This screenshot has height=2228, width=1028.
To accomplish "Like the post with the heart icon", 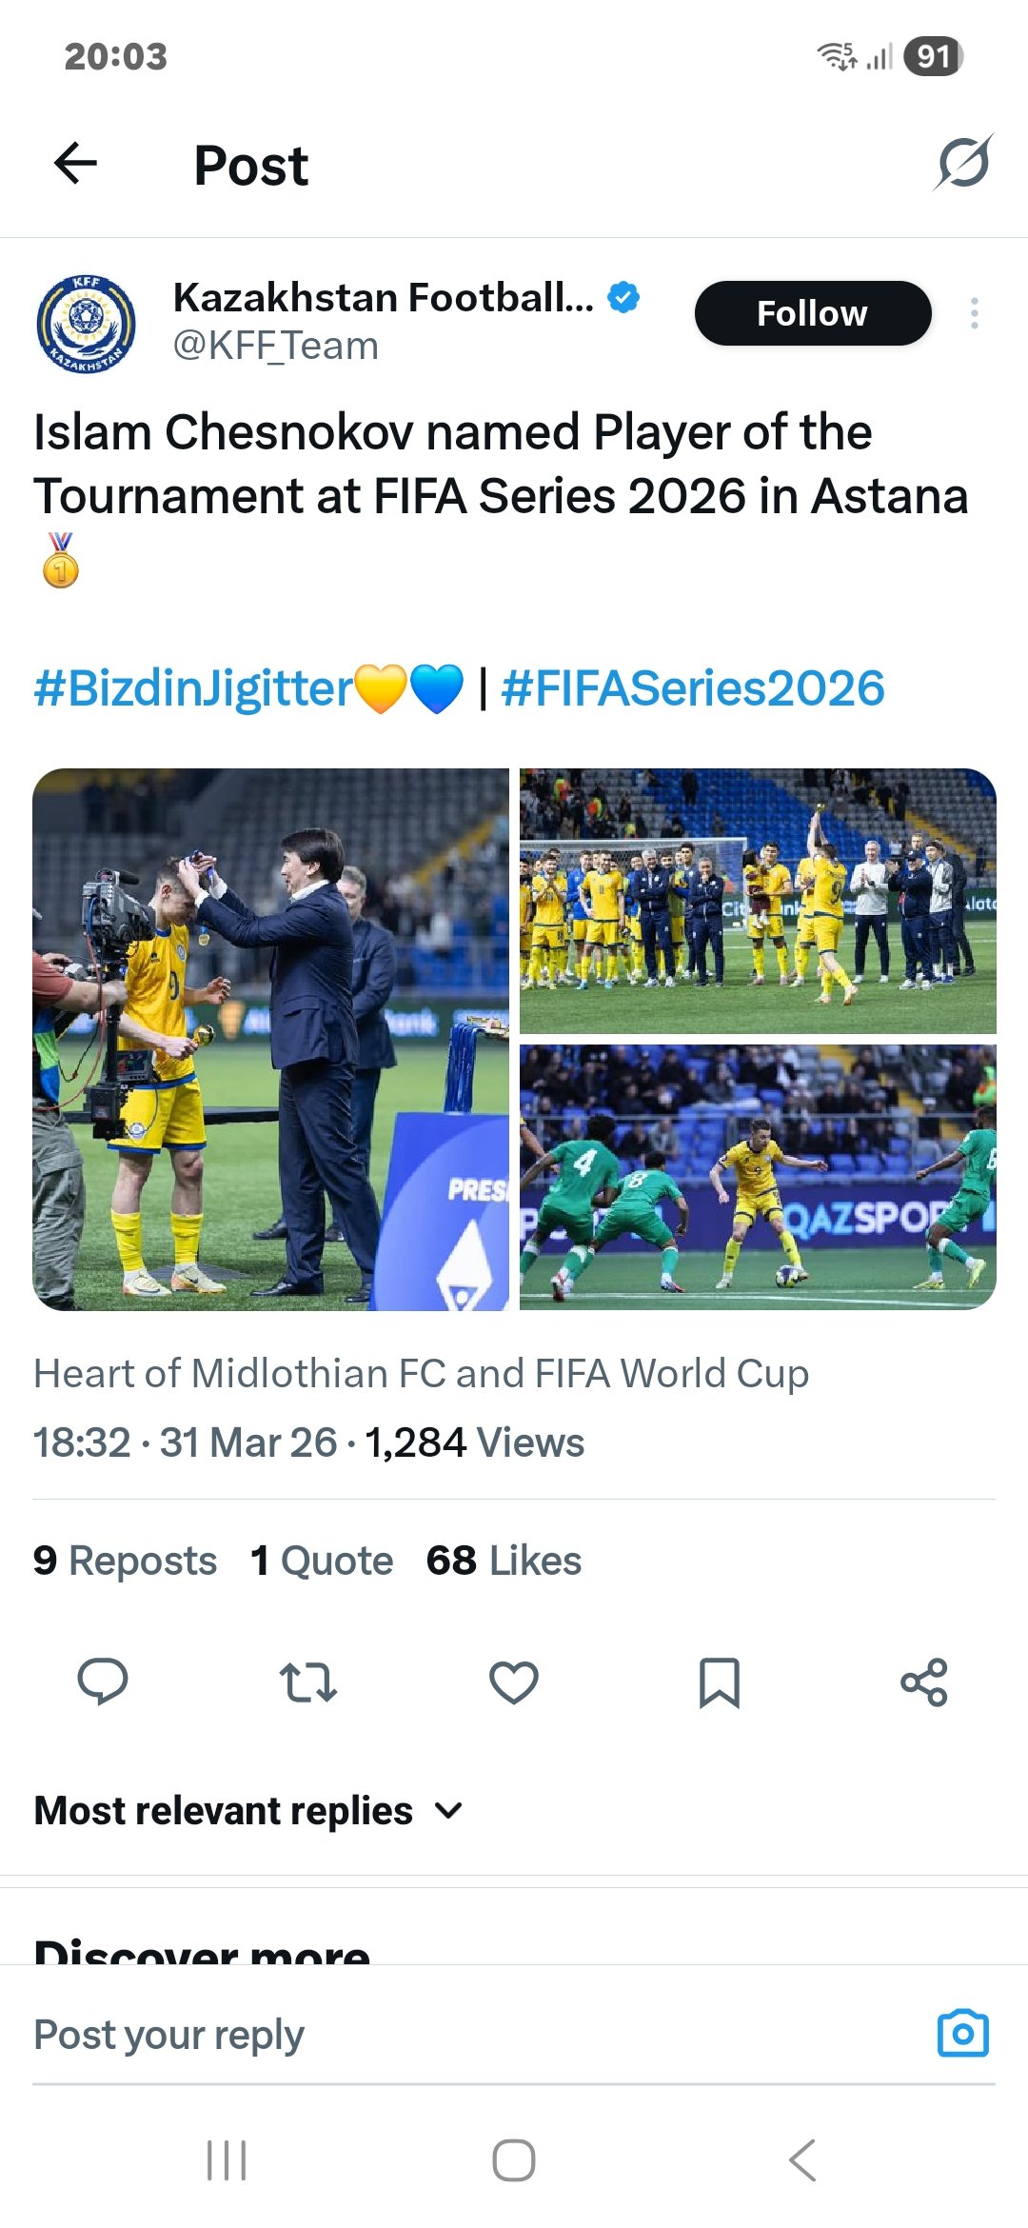I will click(514, 1681).
